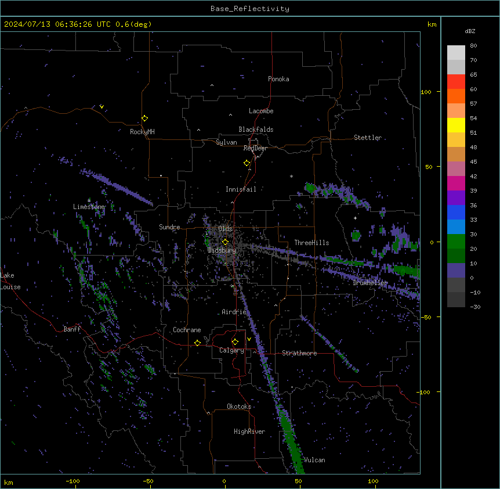Click the Ponoka city label
The image size is (500, 489).
coord(278,79)
